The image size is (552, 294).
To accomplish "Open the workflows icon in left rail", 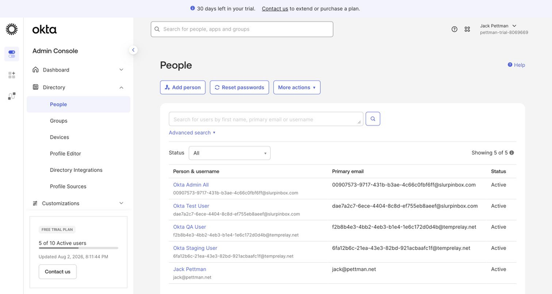I will coord(12,96).
